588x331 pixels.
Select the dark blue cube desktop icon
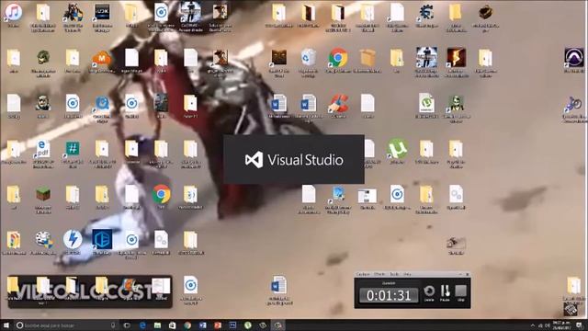pos(102,239)
